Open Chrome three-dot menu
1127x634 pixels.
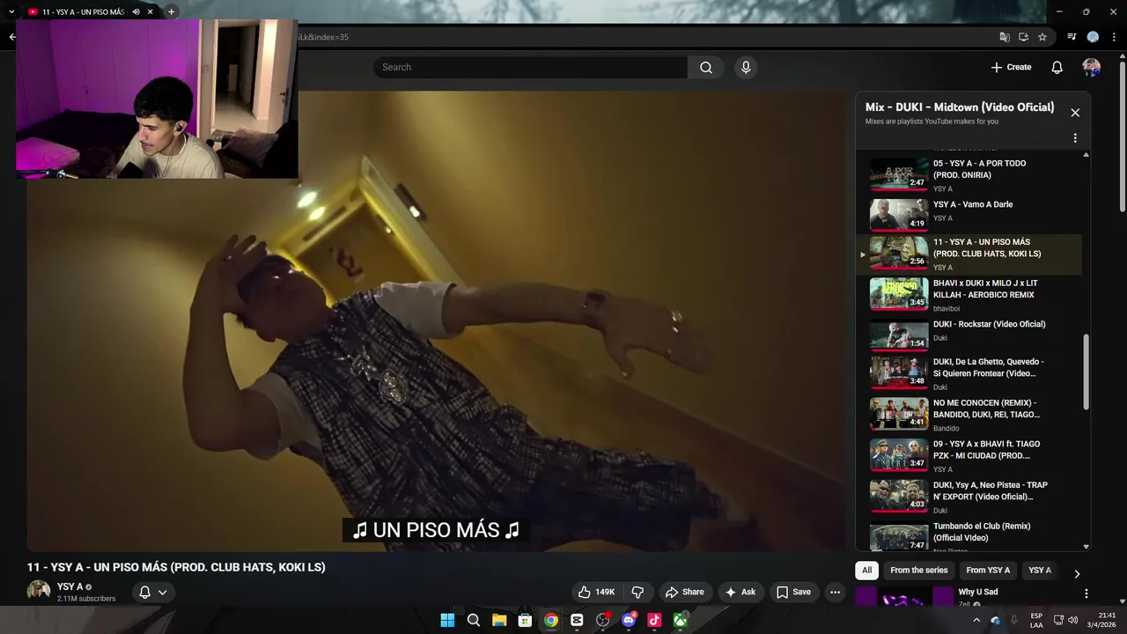coord(1114,37)
